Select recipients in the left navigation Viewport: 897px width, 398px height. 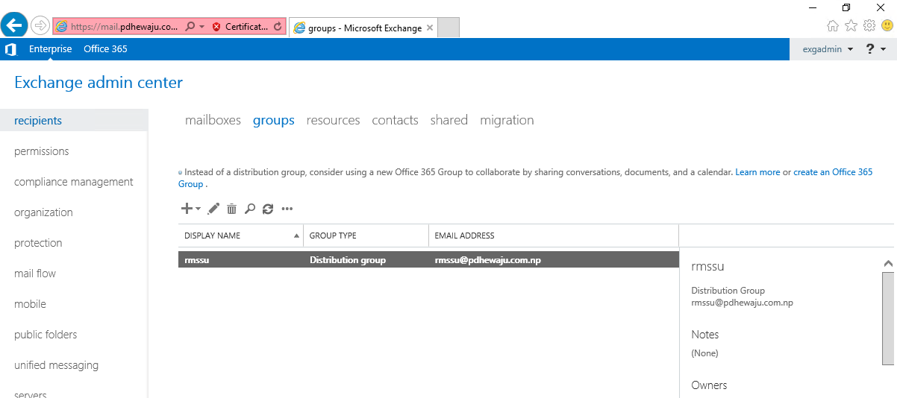click(74, 121)
